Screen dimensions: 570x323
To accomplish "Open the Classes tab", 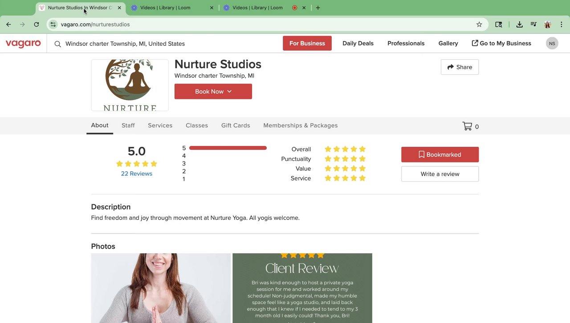I will click(197, 125).
